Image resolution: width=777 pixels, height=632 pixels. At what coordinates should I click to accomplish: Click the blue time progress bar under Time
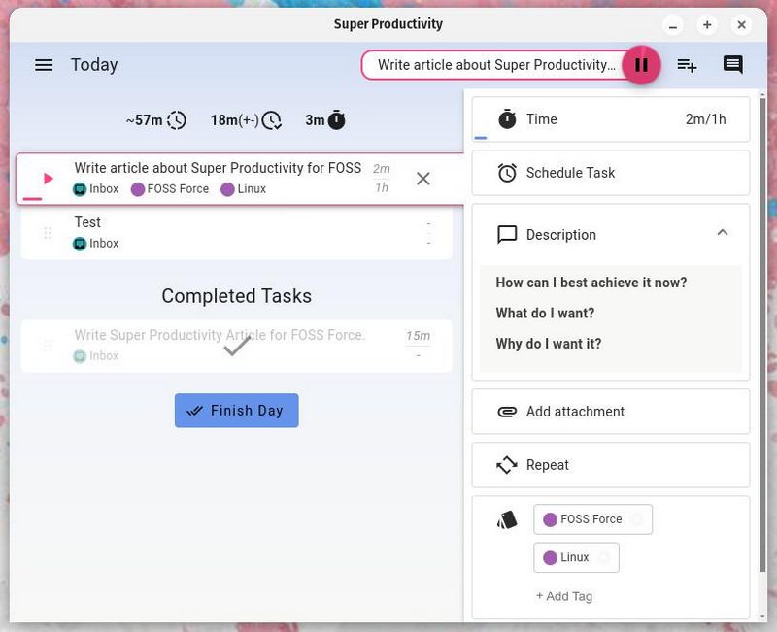tap(478, 138)
